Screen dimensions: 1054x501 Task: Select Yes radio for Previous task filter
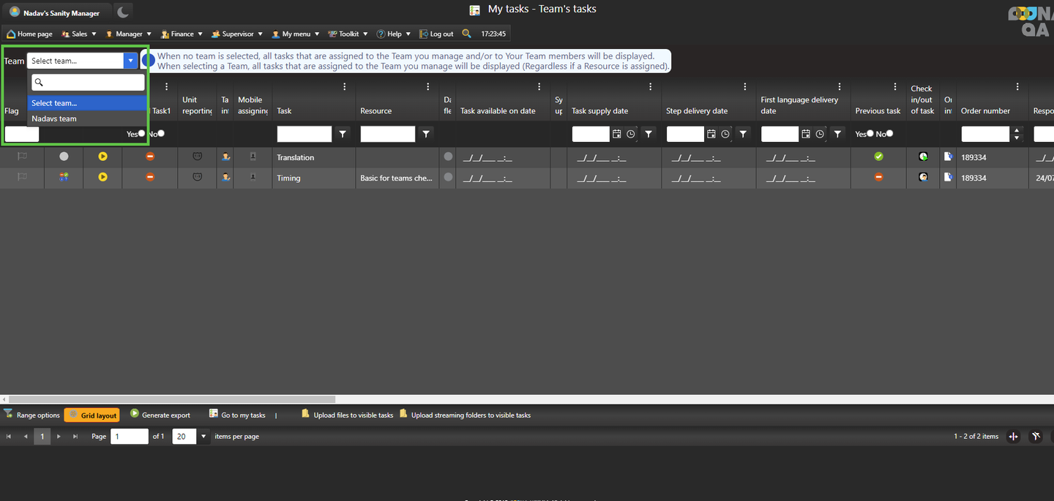[870, 134]
